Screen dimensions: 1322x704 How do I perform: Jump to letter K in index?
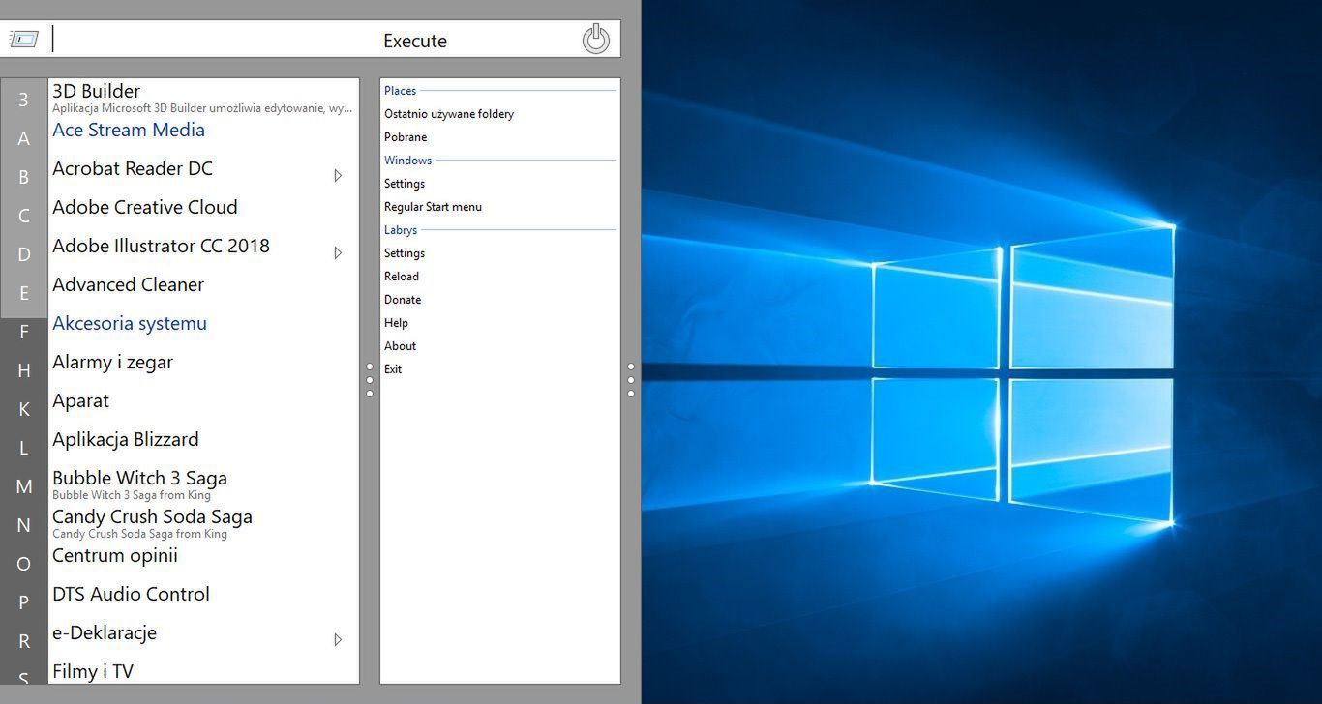(23, 409)
